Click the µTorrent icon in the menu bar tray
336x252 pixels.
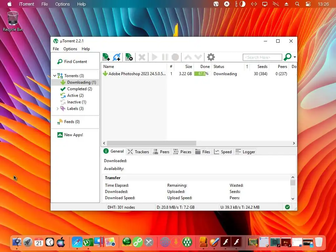tap(216, 4)
